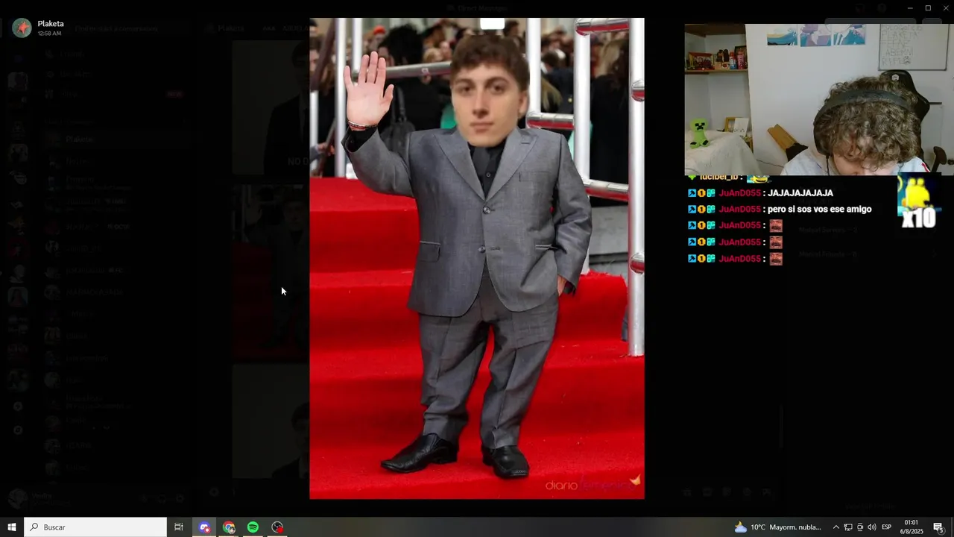Open the Windows Start menu
Screen dimensions: 954x537
(12, 527)
